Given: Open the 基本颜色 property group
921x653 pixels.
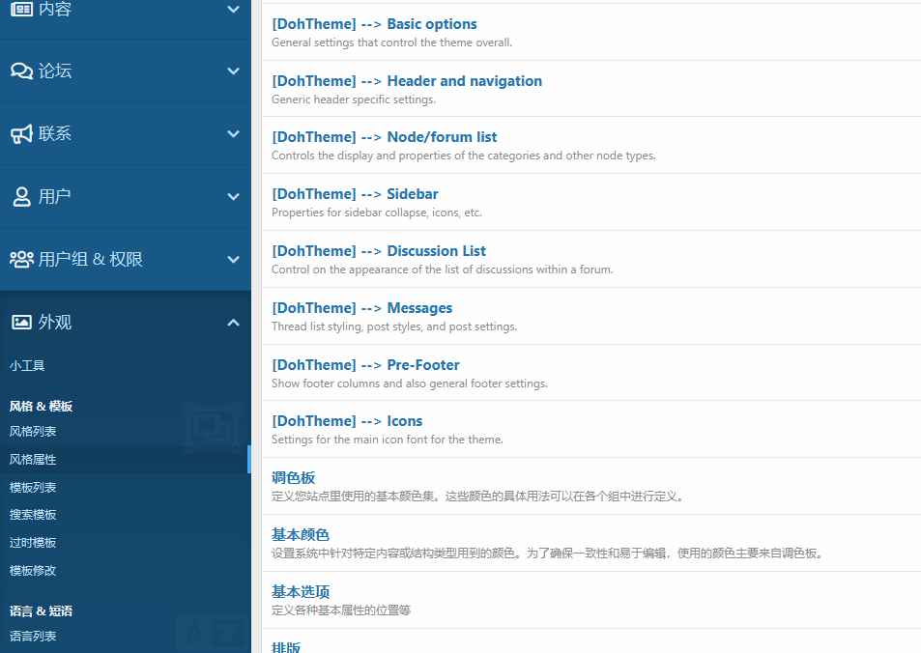Looking at the screenshot, I should coord(301,535).
